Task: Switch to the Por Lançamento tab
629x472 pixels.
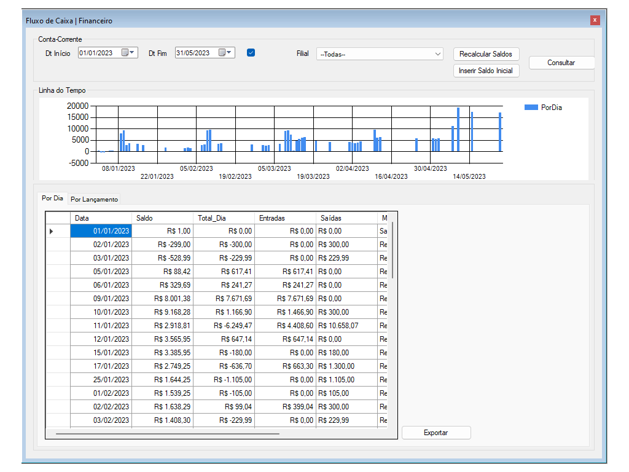Action: (x=94, y=199)
